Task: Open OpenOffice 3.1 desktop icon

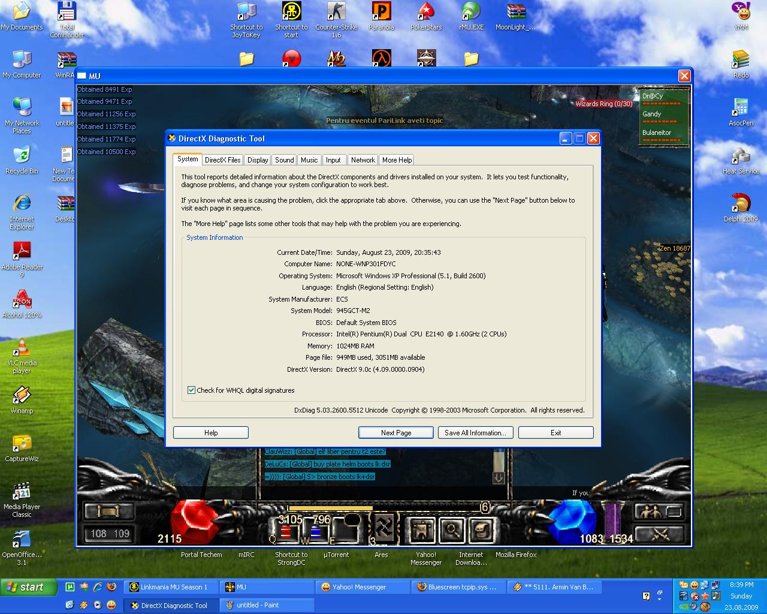Action: click(x=22, y=547)
